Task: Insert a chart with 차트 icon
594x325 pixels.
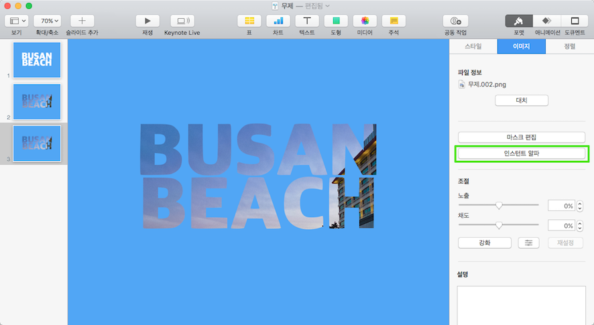Action: coord(278,21)
